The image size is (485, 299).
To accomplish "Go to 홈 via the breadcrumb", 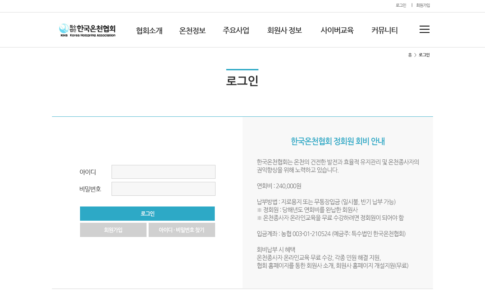I will (x=410, y=55).
